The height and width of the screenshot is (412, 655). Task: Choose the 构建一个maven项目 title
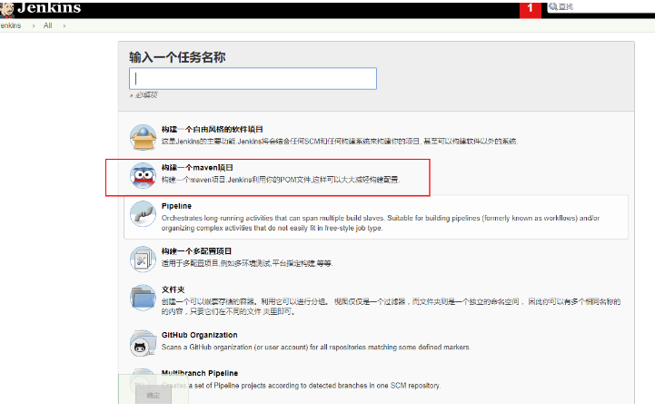pos(197,168)
